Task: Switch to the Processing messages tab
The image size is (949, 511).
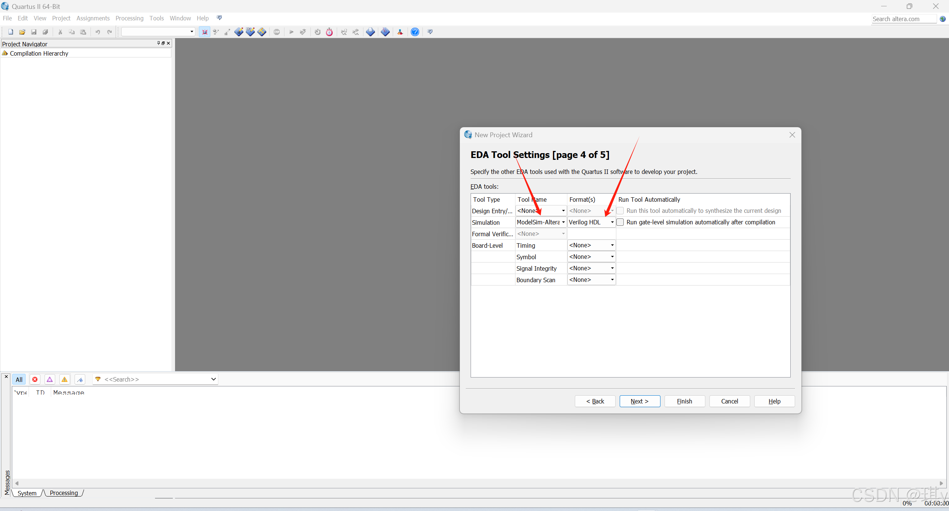Action: tap(64, 493)
